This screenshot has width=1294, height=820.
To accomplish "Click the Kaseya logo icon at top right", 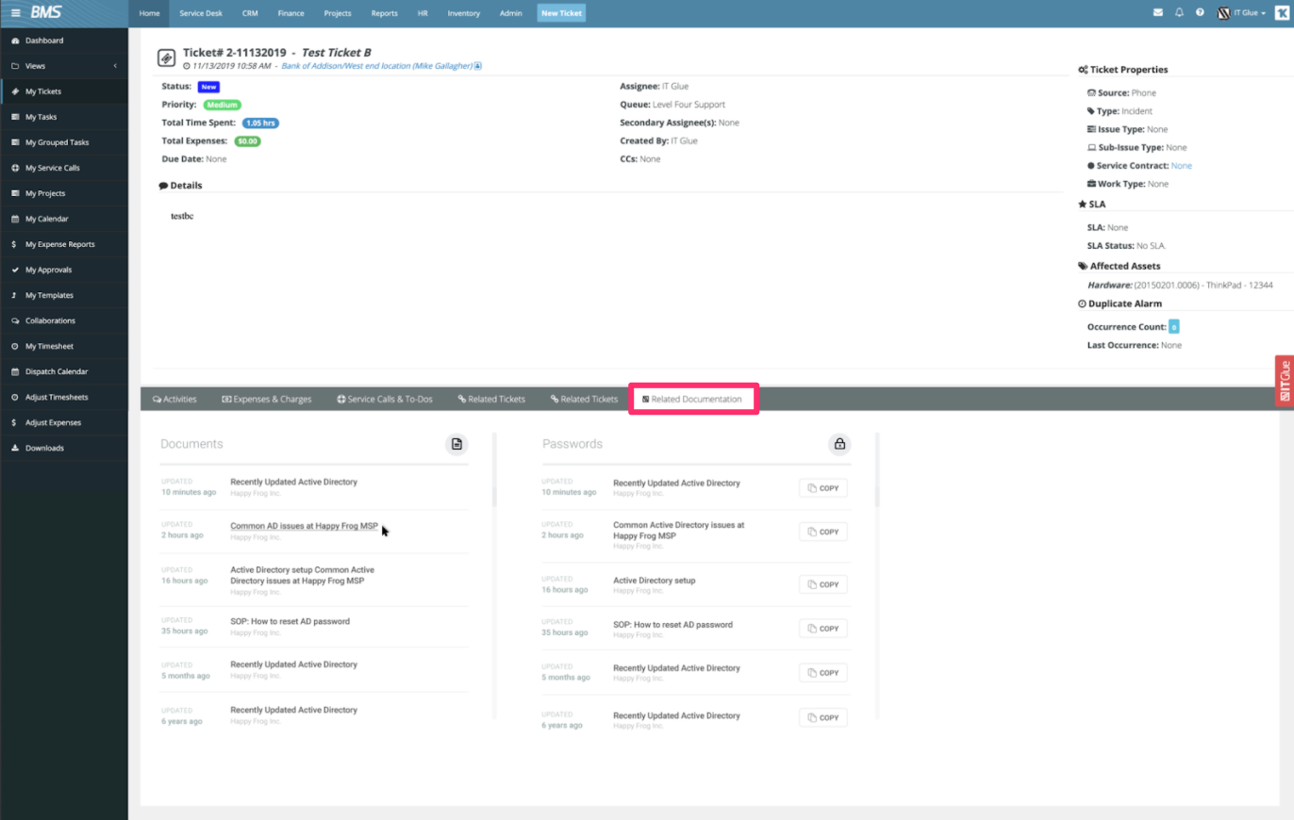I will click(1281, 13).
